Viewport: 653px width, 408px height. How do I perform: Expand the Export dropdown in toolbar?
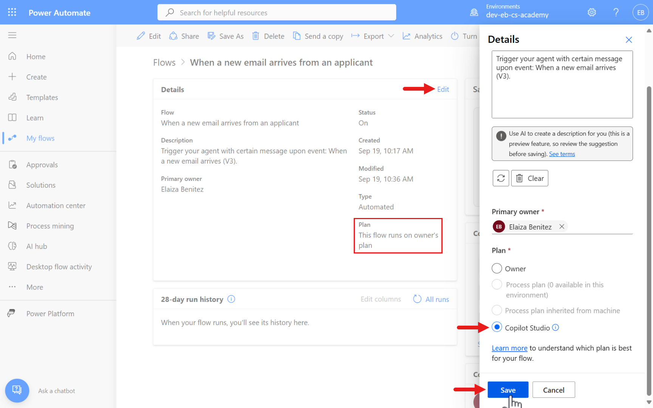click(391, 36)
